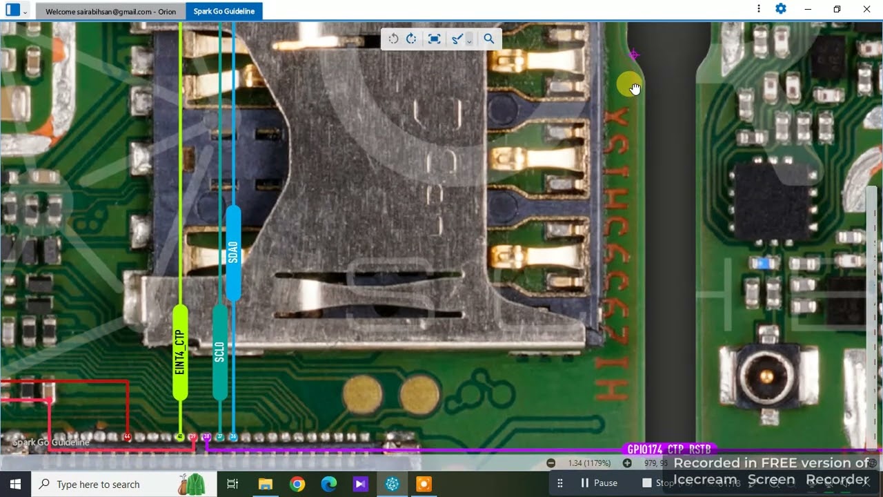Restore down the Orion window
Viewport: 883px width, 497px height.
pos(837,9)
